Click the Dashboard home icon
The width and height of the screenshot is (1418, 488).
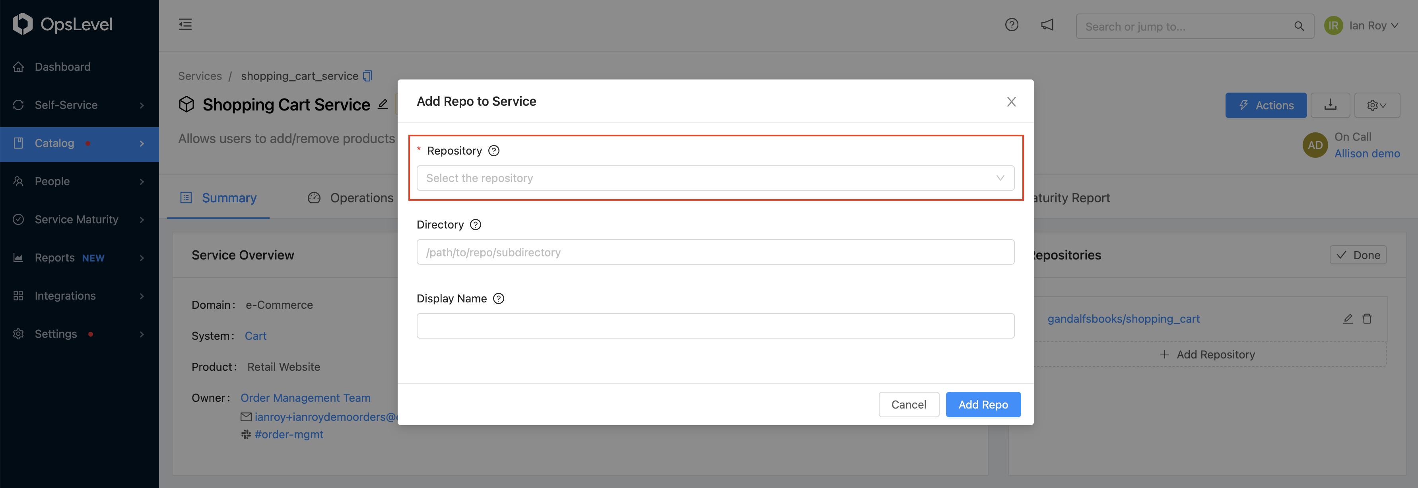click(18, 67)
